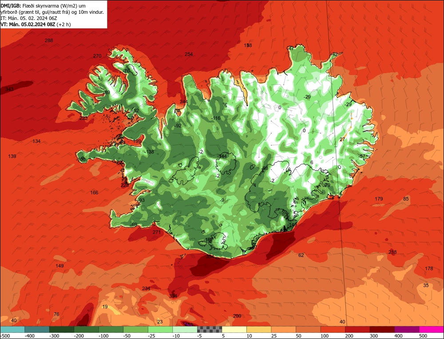Click the IT initial time line 06Z
Screen dimensions: 444x339
point(29,18)
